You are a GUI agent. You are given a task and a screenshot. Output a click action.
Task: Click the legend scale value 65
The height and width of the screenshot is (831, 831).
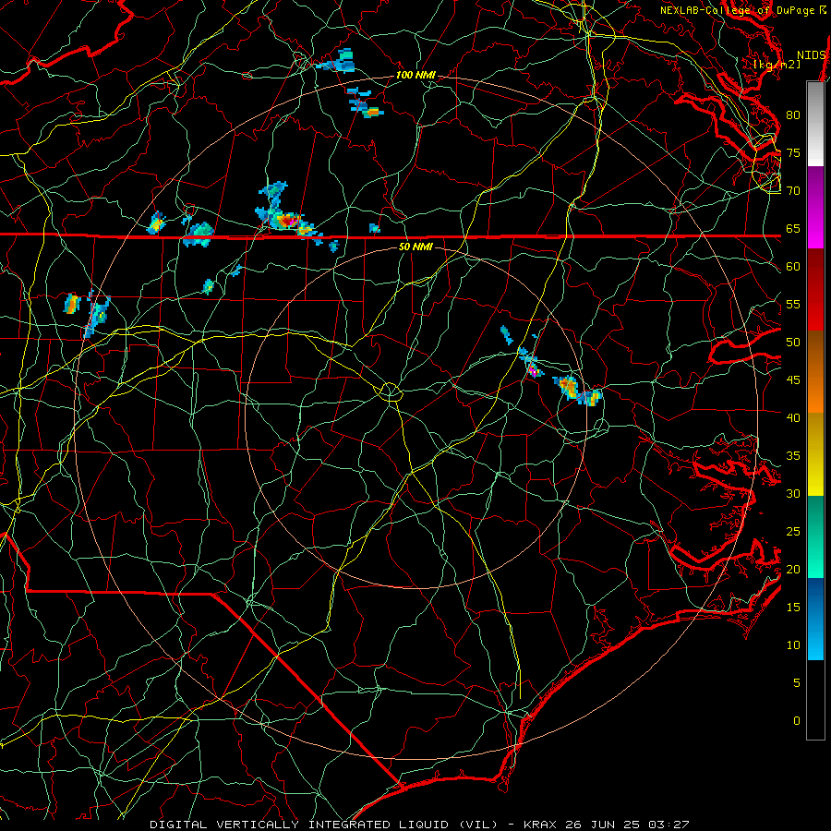pos(793,229)
